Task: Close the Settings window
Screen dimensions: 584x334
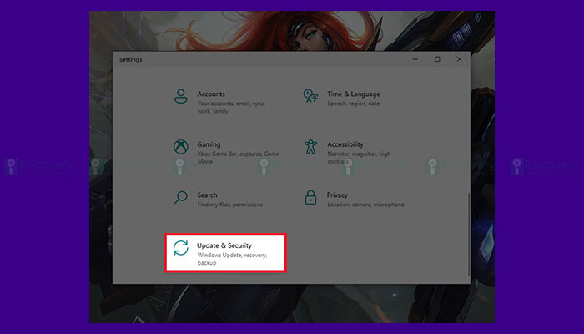Action: 459,59
